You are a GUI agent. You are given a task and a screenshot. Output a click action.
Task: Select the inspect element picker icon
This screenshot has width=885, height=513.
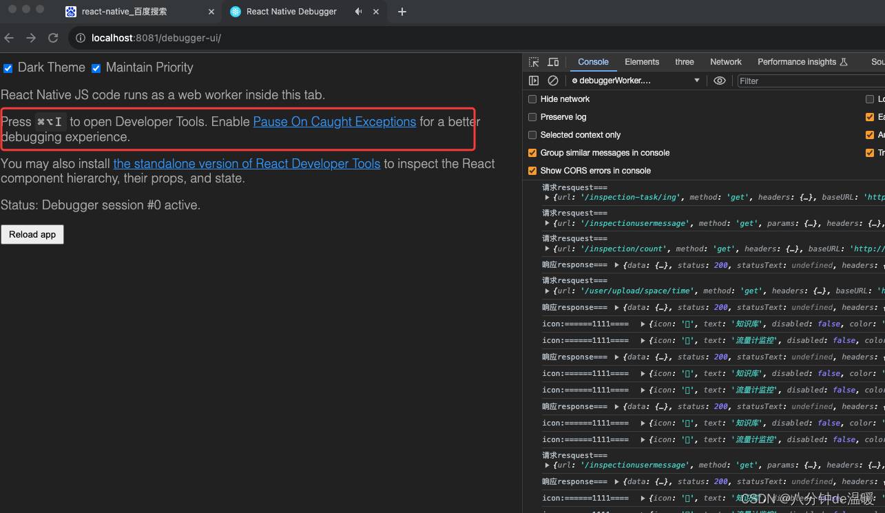(x=534, y=62)
